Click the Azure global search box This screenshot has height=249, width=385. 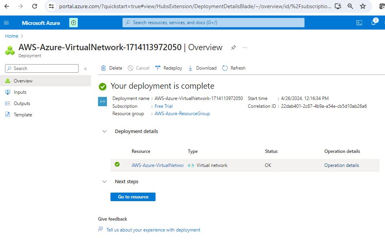coord(213,23)
